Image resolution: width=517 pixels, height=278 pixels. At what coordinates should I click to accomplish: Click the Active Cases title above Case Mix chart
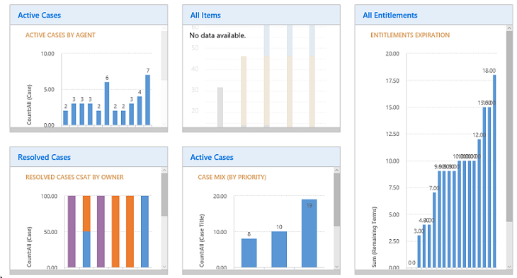click(x=212, y=157)
